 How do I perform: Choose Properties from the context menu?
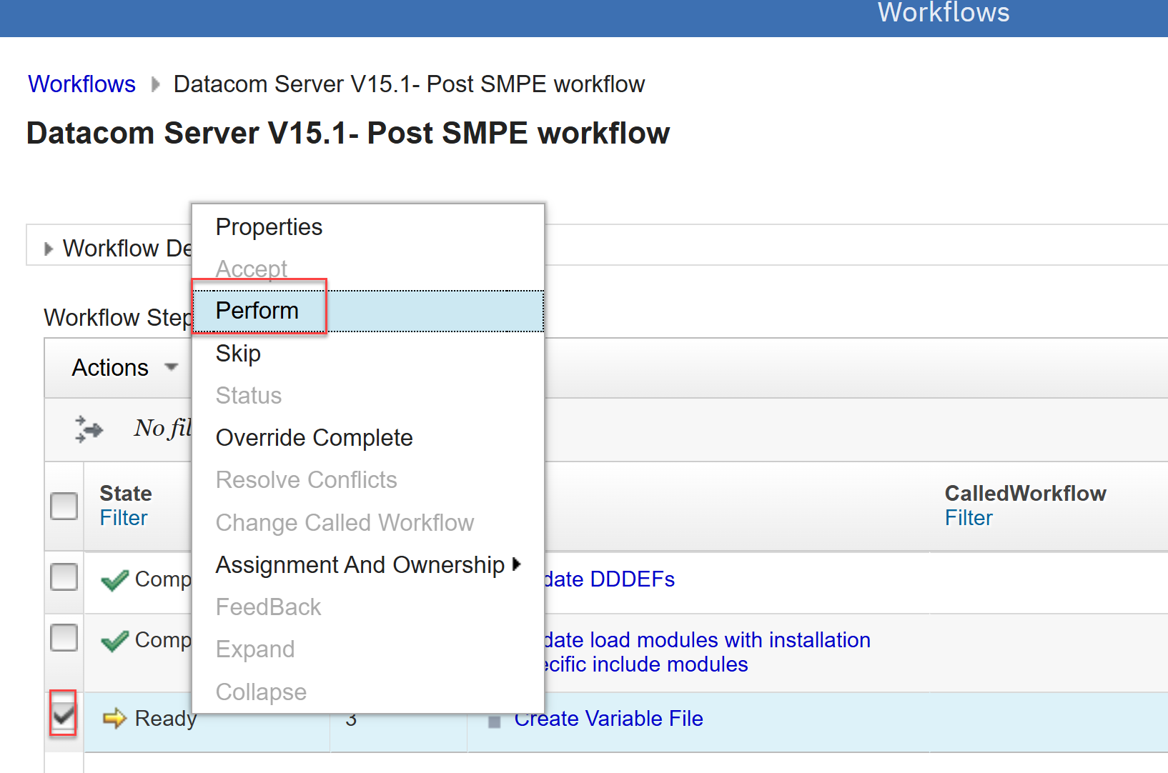[368, 227]
